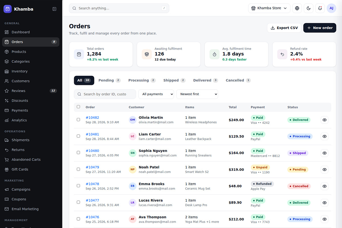Open order link #10479
342x228 pixels.
(92, 167)
